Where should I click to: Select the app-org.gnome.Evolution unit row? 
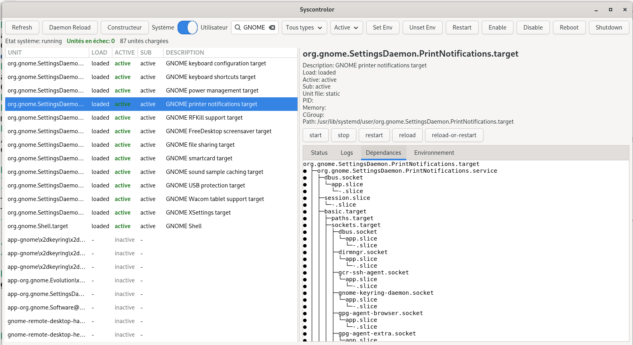[151, 280]
